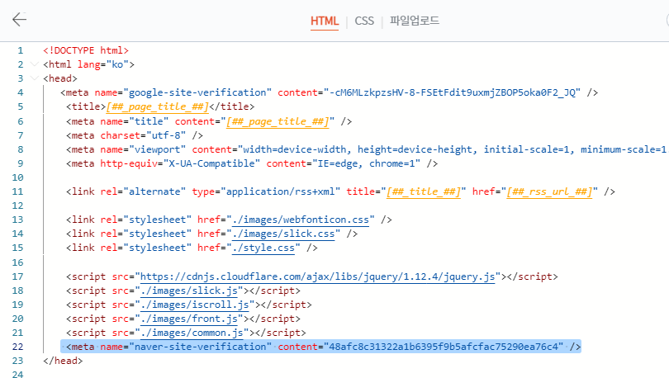Click the [##_rss_url_##] placeholder
This screenshot has height=378, width=669.
point(549,191)
